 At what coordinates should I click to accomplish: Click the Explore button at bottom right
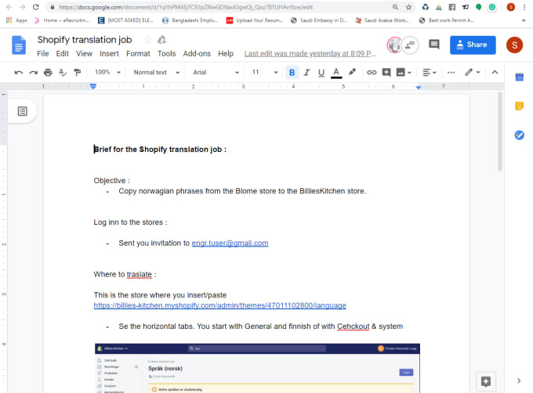tap(486, 381)
